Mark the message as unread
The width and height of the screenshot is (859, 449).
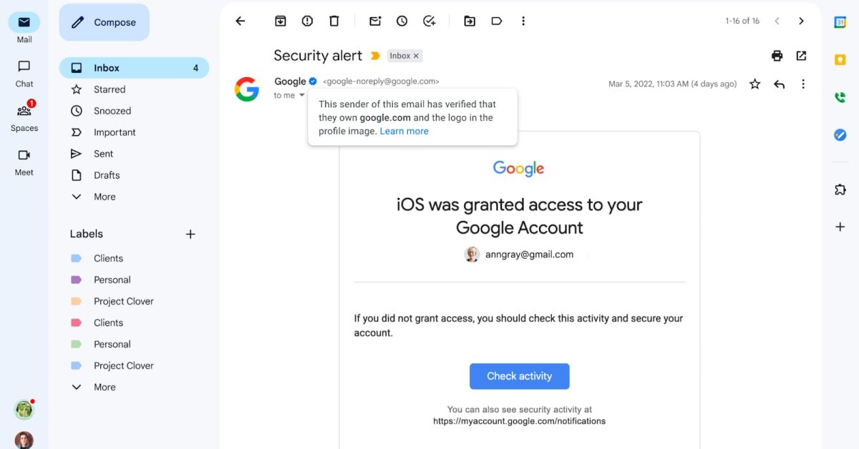pos(375,21)
